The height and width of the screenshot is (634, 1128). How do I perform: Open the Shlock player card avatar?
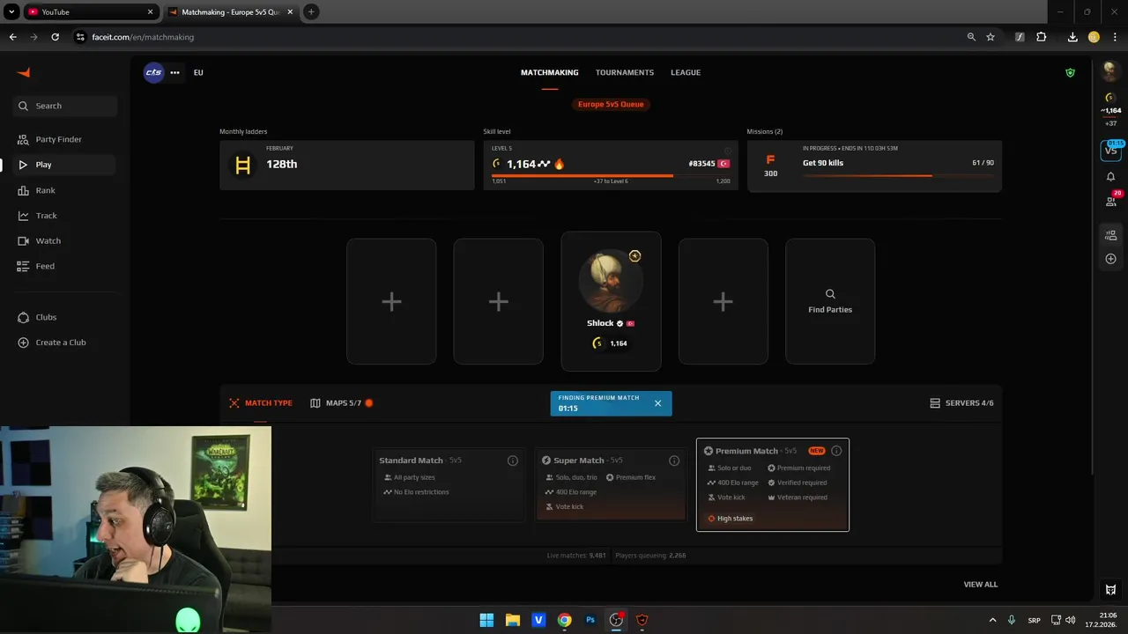[x=611, y=281]
